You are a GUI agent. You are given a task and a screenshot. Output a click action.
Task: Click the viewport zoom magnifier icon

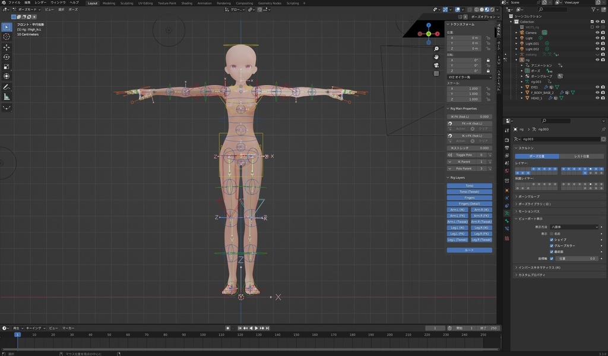pyautogui.click(x=436, y=49)
